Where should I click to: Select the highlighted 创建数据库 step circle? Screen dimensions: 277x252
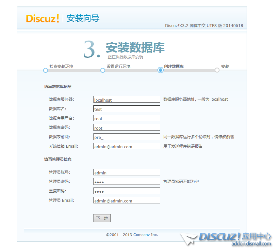(160, 70)
